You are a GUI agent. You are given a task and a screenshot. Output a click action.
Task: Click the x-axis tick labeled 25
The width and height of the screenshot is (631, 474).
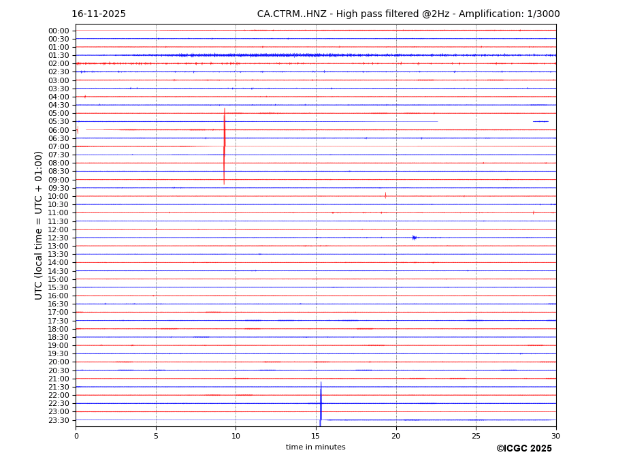(x=476, y=436)
